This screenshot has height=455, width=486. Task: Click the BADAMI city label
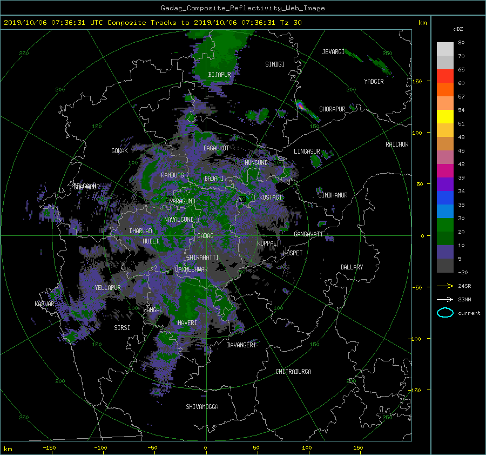click(214, 179)
